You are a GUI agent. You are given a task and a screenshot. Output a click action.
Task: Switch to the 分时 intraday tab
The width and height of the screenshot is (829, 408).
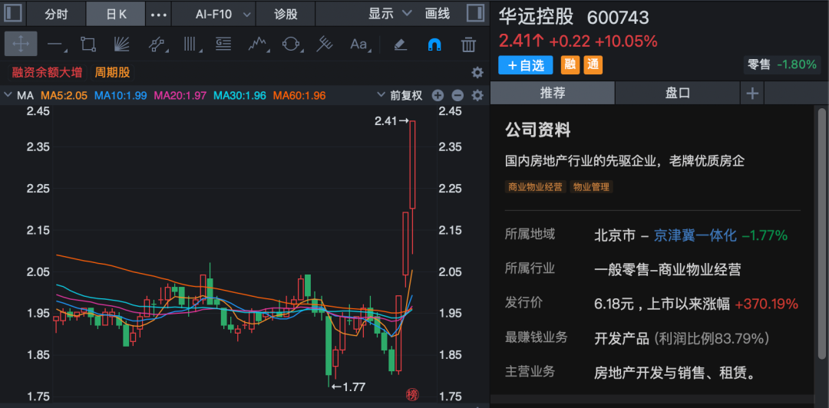click(56, 14)
